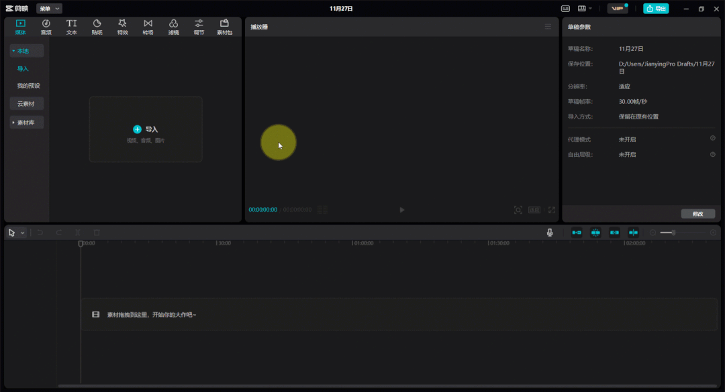Toggle auto snapping
Viewport: 725px width, 392px height.
(x=595, y=233)
